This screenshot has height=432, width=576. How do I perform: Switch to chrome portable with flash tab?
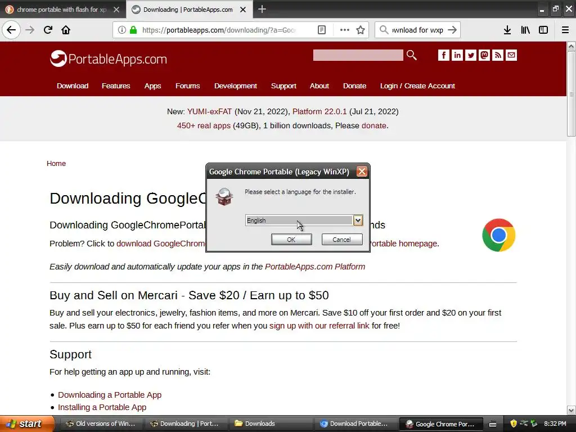61,10
